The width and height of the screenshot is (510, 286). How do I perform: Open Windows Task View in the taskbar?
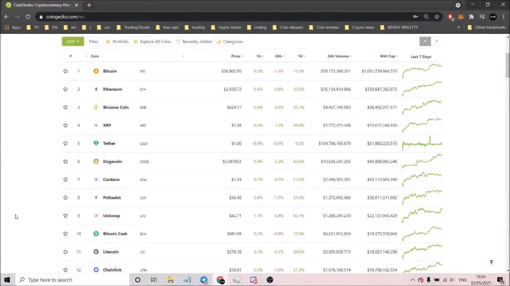click(153, 280)
